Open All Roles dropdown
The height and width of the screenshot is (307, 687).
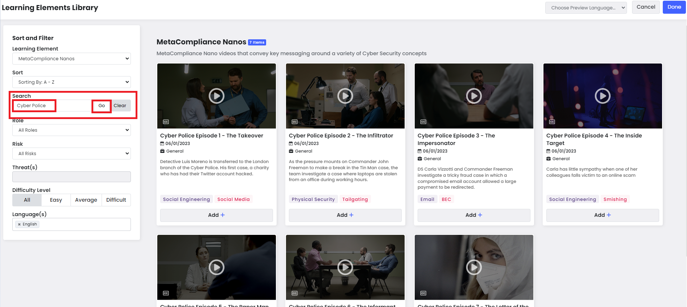point(72,130)
